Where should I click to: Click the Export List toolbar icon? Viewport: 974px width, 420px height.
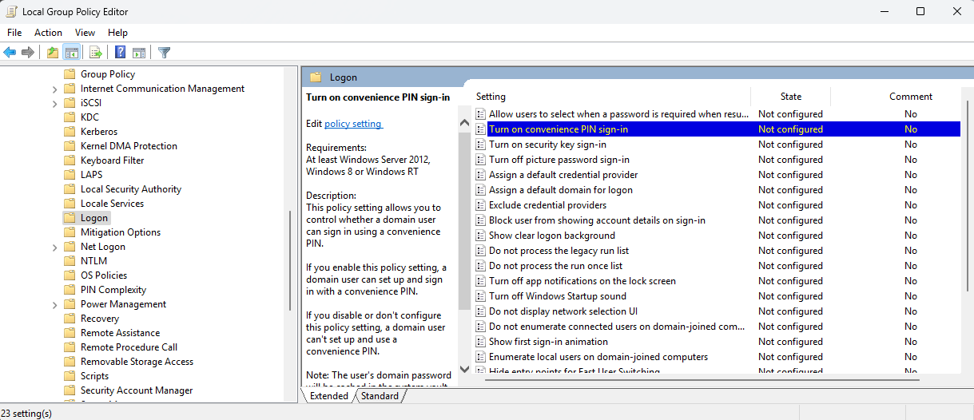[x=96, y=53]
